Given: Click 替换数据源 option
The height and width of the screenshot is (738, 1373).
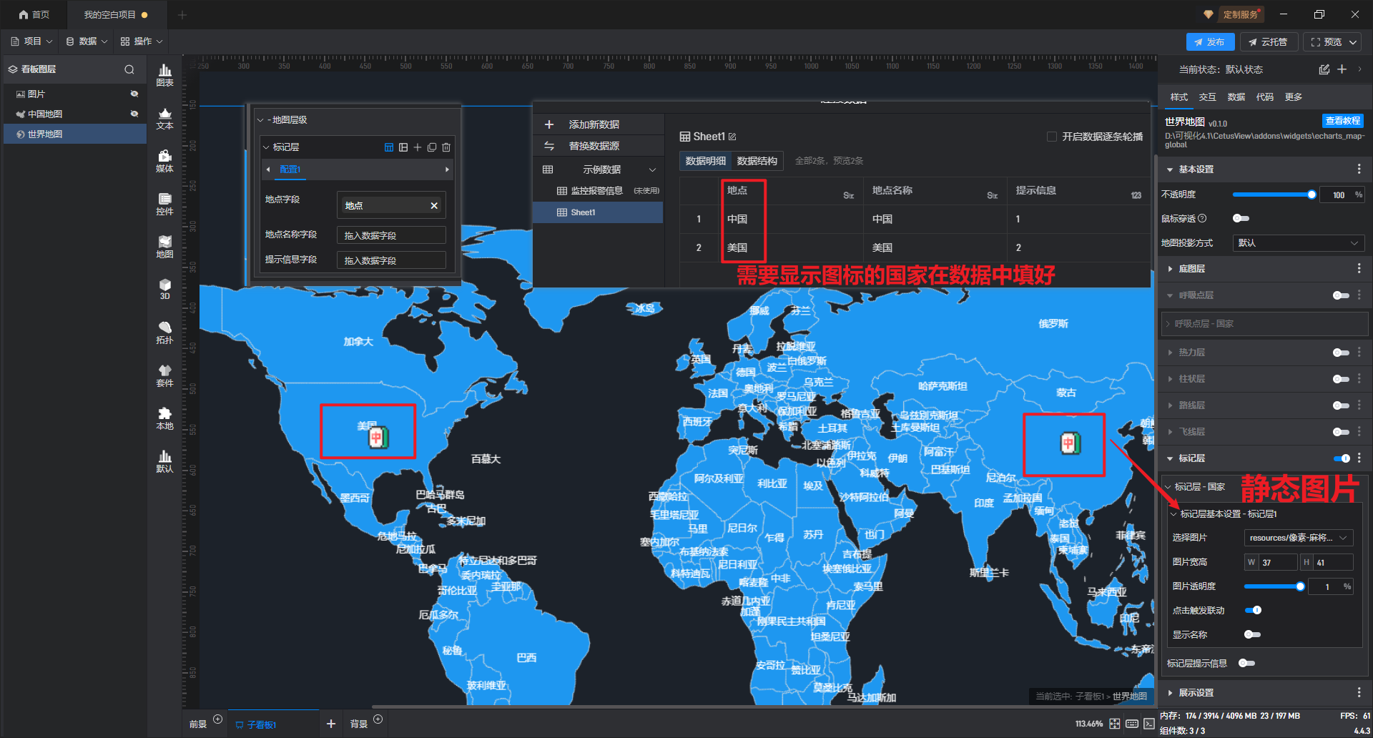Looking at the screenshot, I should 594,146.
